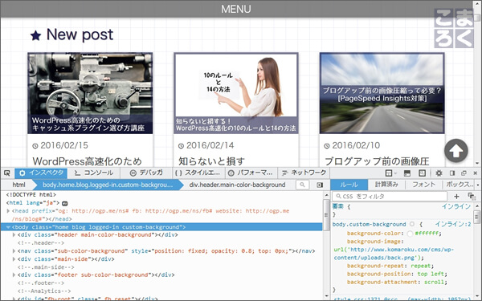Open the frame selector dropdown icon

(390, 173)
